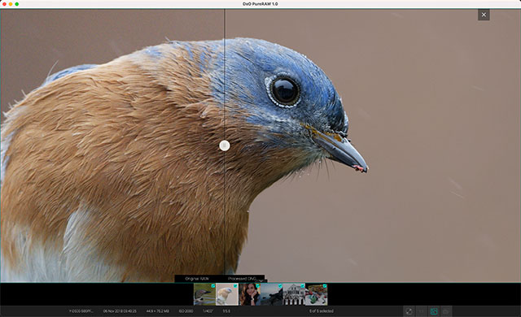Select the bluebird thumbnail in filmstrip
This screenshot has width=521, height=317.
(x=227, y=294)
